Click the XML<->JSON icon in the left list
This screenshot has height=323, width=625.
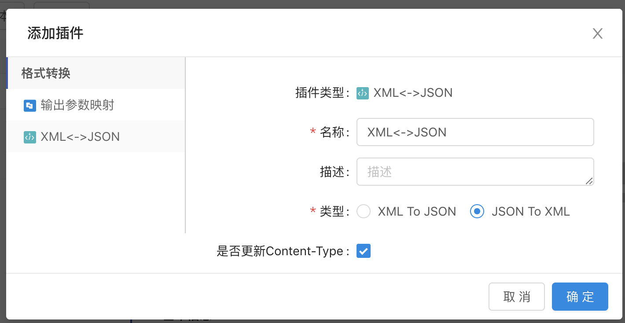pyautogui.click(x=29, y=137)
